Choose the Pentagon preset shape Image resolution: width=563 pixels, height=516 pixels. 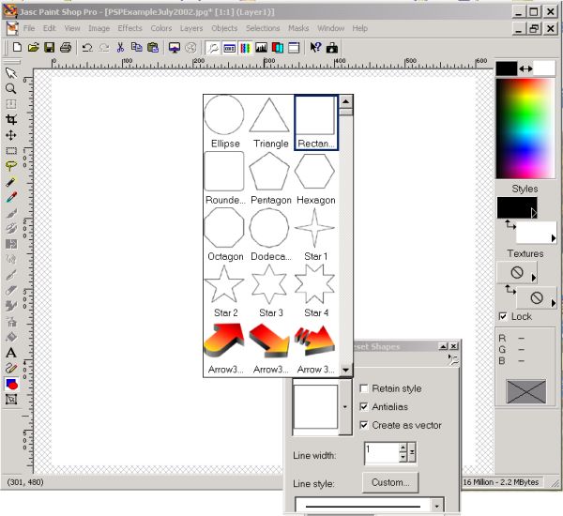[x=270, y=172]
